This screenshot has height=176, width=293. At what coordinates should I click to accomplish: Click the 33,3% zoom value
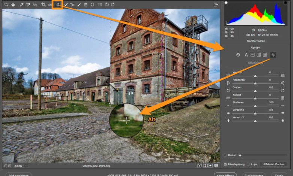tap(18, 166)
